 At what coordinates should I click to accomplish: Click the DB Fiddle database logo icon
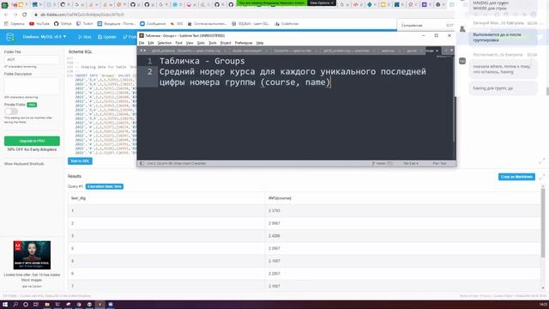coord(9,37)
